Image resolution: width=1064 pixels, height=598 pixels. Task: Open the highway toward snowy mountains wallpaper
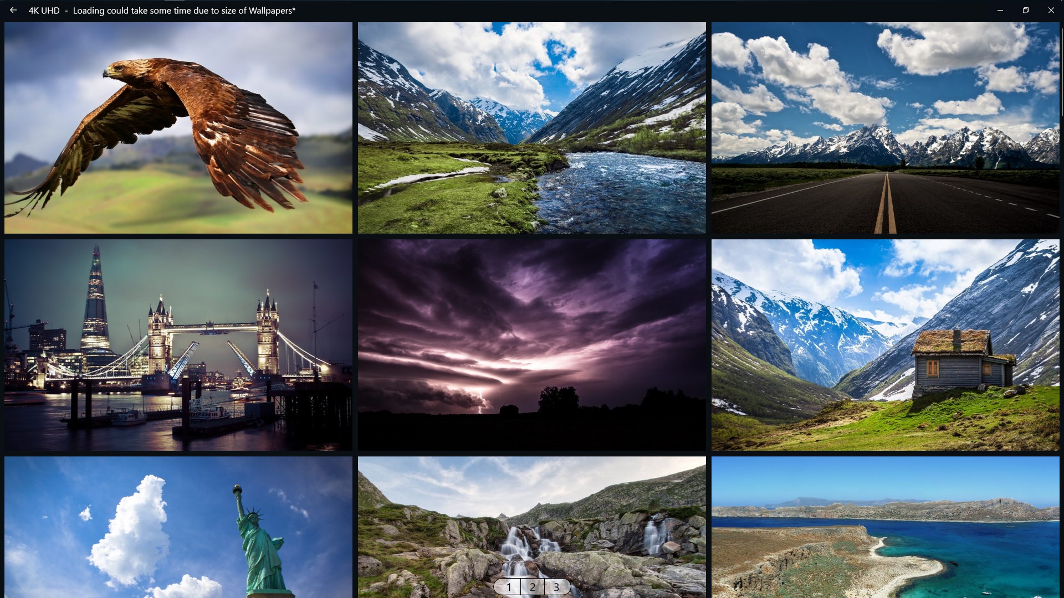885,128
